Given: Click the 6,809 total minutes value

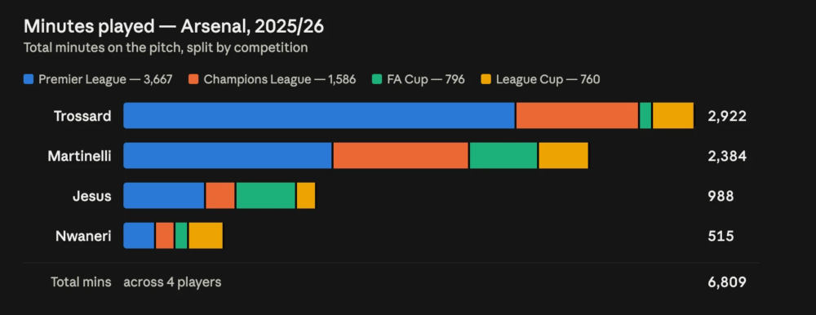Looking at the screenshot, I should [727, 282].
